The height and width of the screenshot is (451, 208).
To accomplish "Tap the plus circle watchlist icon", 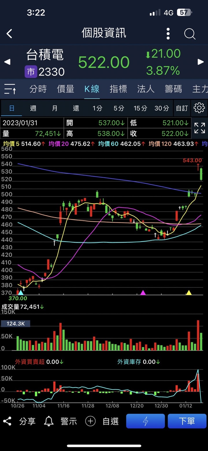I will tap(90, 421).
